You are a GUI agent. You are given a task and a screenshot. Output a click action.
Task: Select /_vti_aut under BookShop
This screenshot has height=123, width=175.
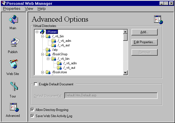tap(69, 68)
